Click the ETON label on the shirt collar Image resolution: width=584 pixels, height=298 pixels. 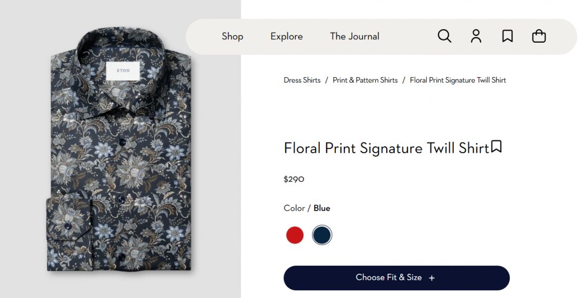[x=123, y=71]
